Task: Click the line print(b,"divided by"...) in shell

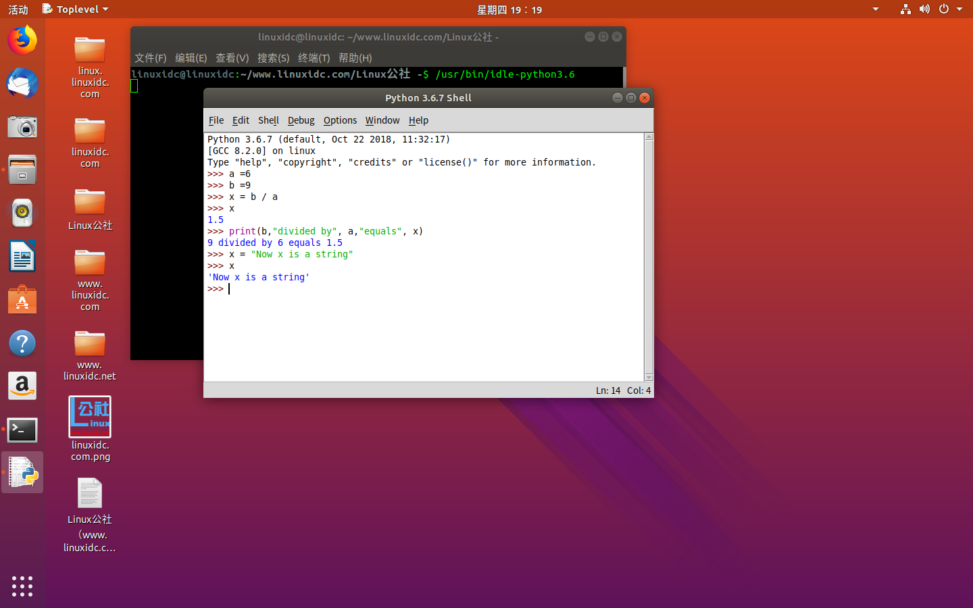Action: (315, 231)
